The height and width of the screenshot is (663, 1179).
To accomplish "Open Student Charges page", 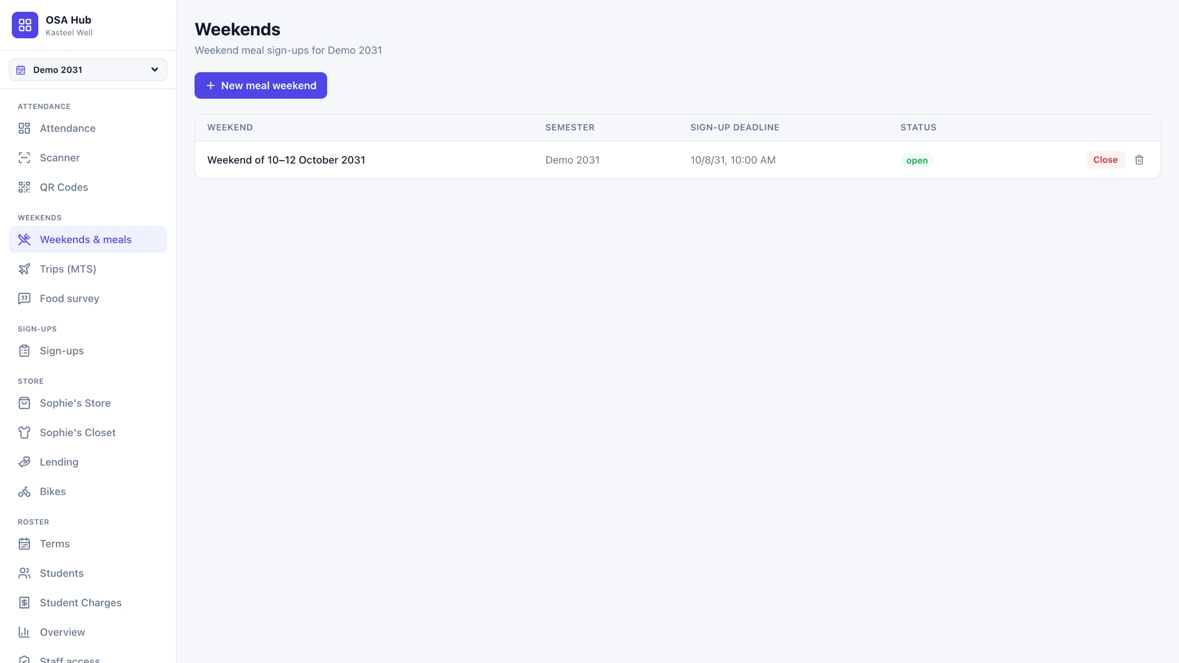I will (x=88, y=603).
